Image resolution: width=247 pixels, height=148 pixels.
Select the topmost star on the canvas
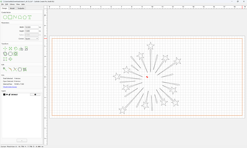pos(151,46)
